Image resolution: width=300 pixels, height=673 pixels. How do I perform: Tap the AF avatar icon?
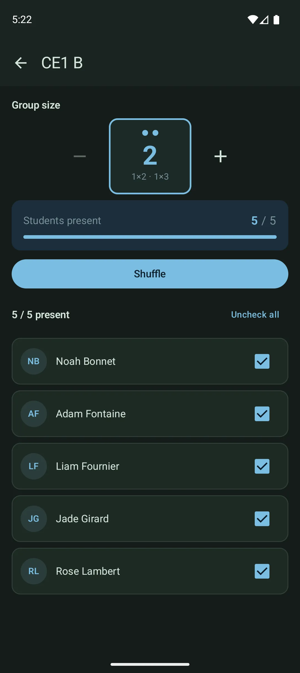click(34, 414)
